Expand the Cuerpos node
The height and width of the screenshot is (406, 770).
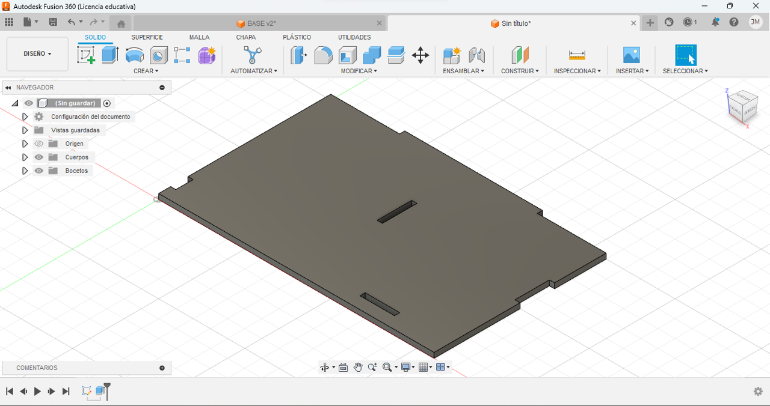click(25, 157)
